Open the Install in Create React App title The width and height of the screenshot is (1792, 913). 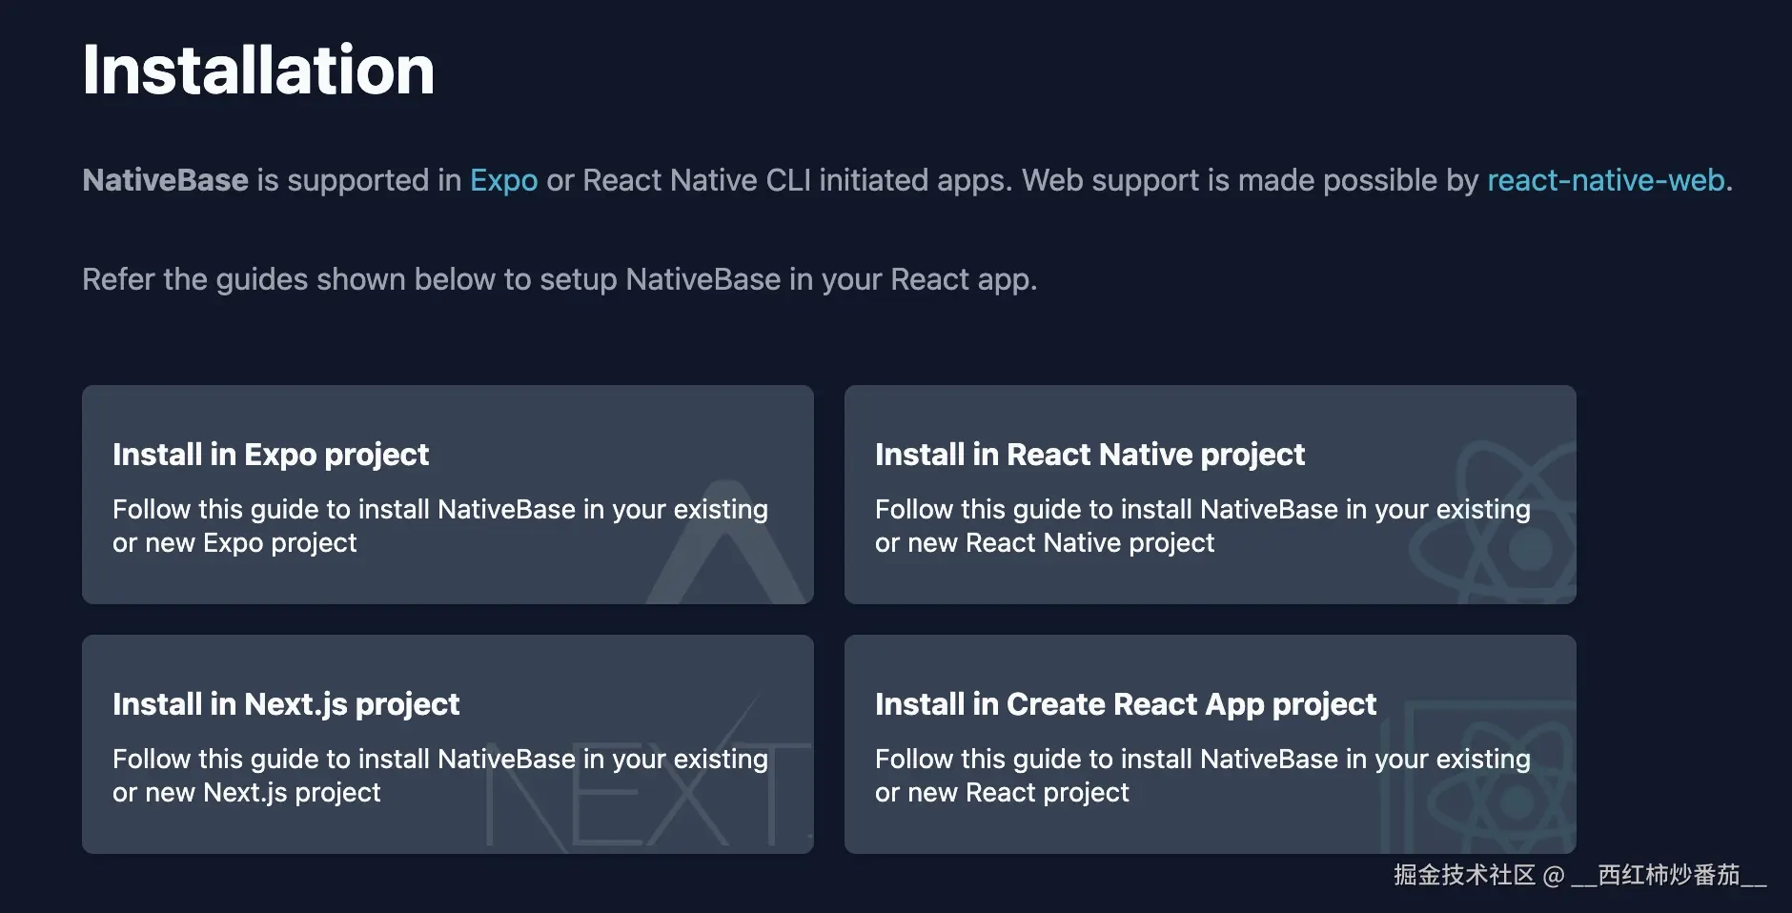coord(1126,704)
